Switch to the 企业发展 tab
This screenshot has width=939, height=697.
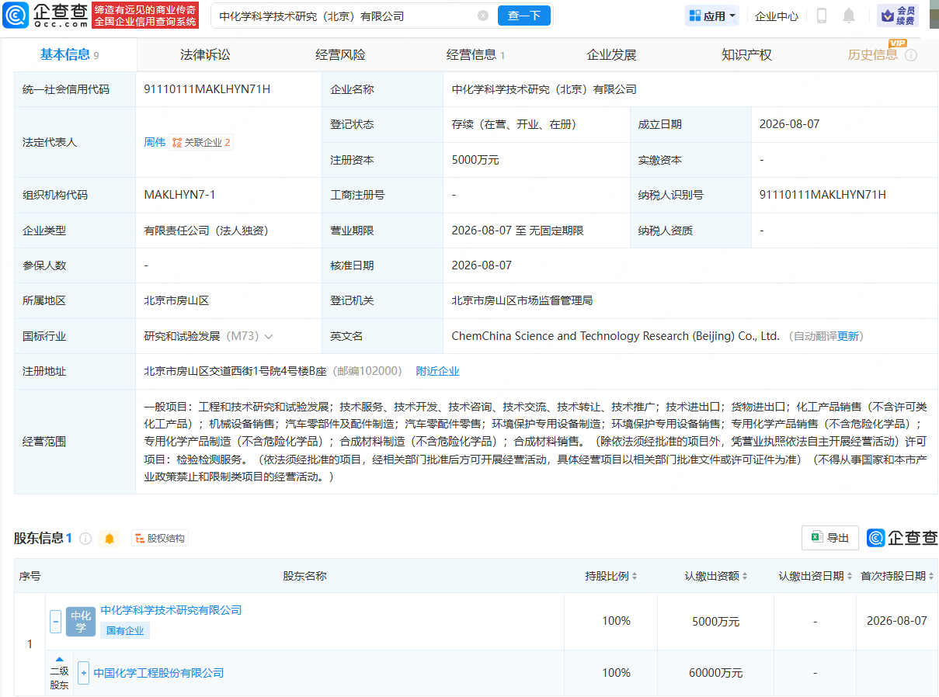(611, 54)
